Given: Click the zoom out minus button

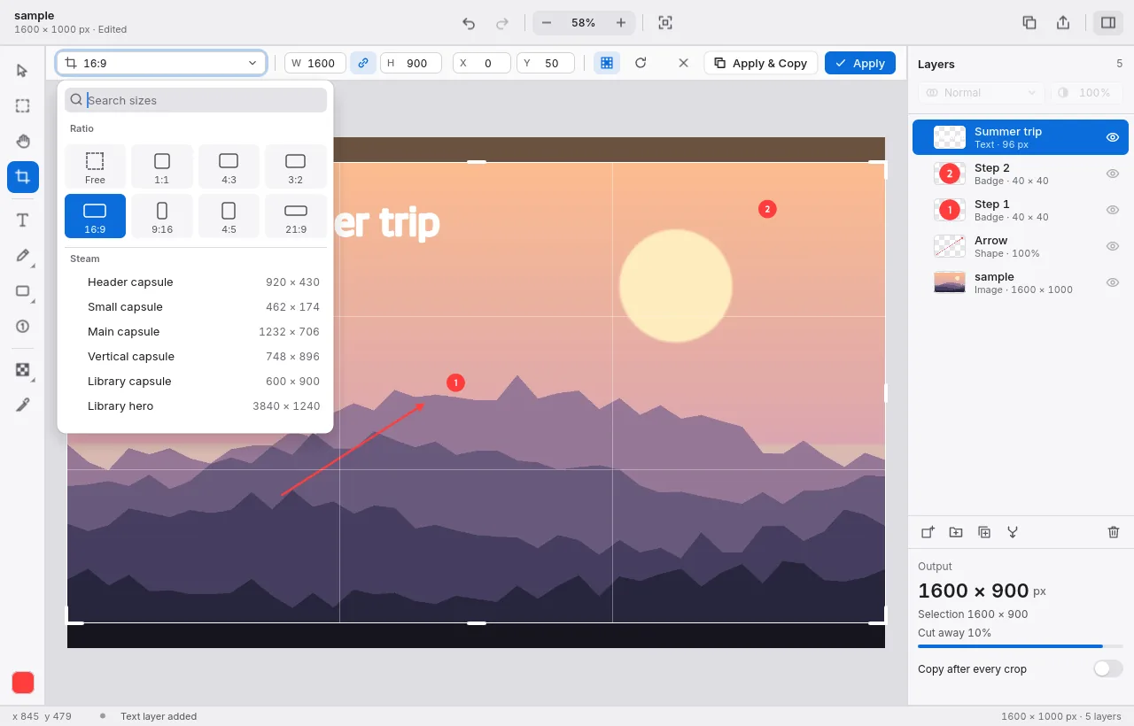Looking at the screenshot, I should tap(547, 23).
